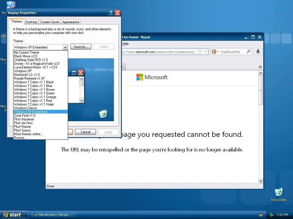
Task: Click Cancel in Display Properties
Action: coord(85,132)
